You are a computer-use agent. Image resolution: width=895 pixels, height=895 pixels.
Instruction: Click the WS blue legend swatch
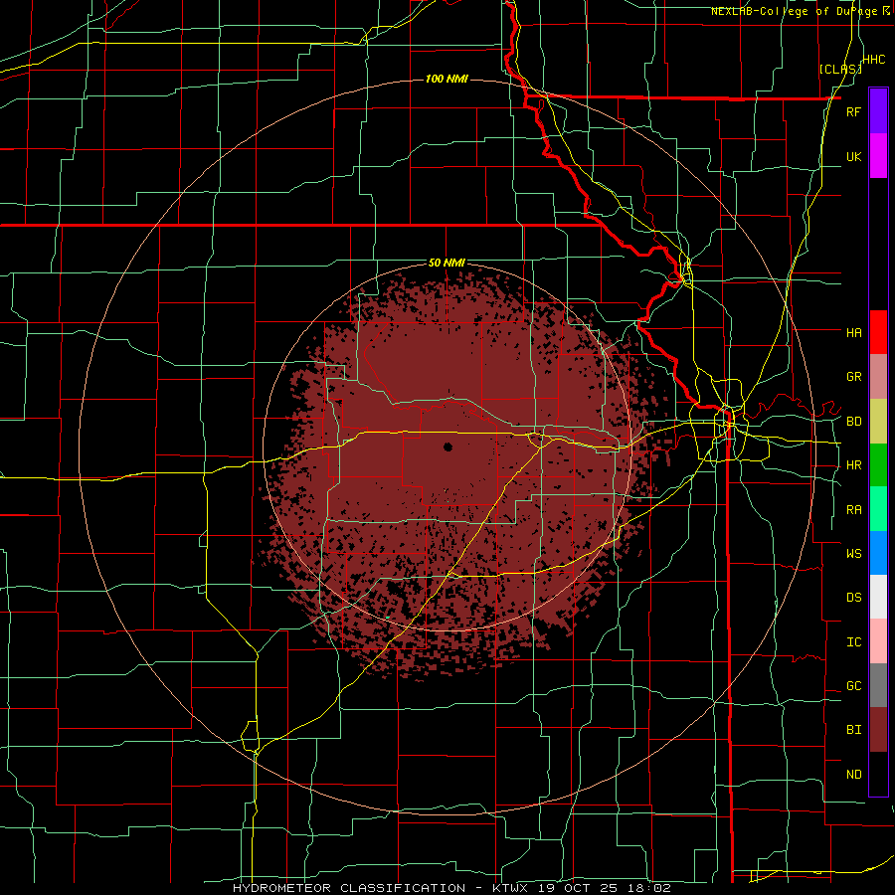pyautogui.click(x=878, y=553)
